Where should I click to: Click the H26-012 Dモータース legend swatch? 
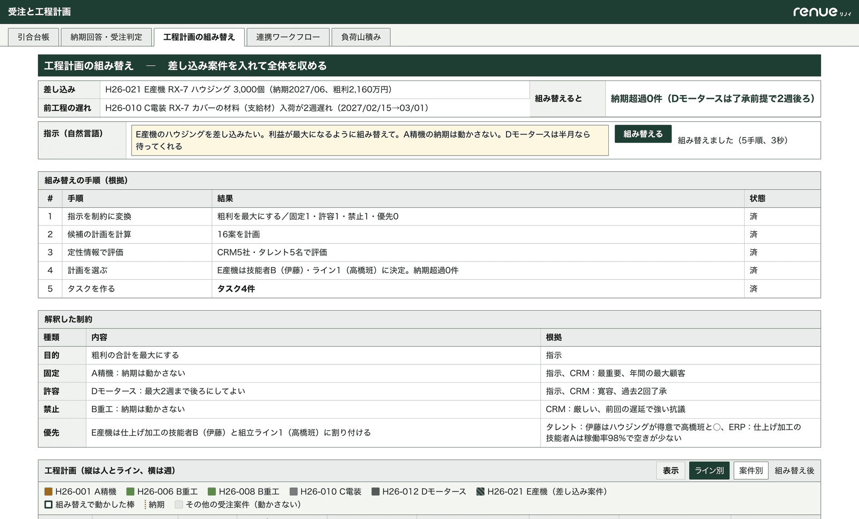(375, 492)
